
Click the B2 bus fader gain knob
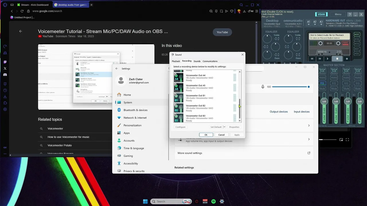(360, 101)
